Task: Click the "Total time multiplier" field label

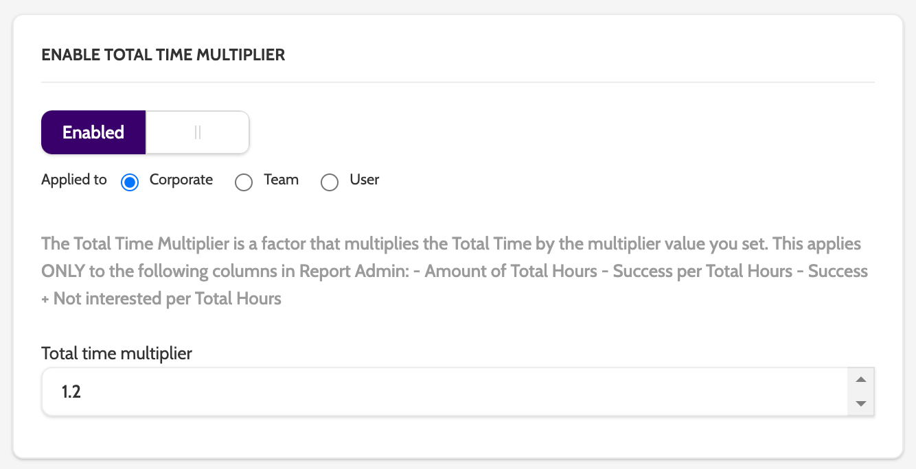Action: click(x=117, y=354)
